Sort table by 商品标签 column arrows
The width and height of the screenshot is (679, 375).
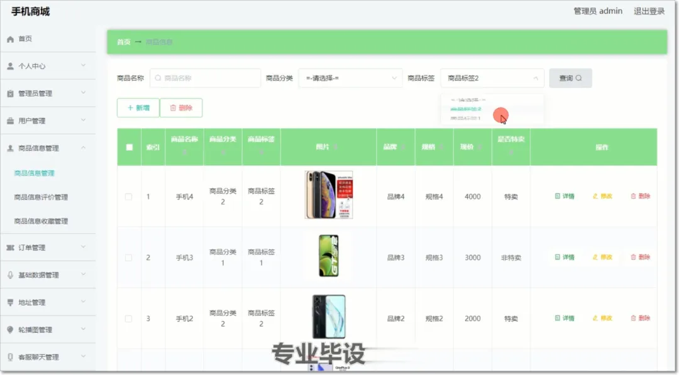click(x=261, y=152)
